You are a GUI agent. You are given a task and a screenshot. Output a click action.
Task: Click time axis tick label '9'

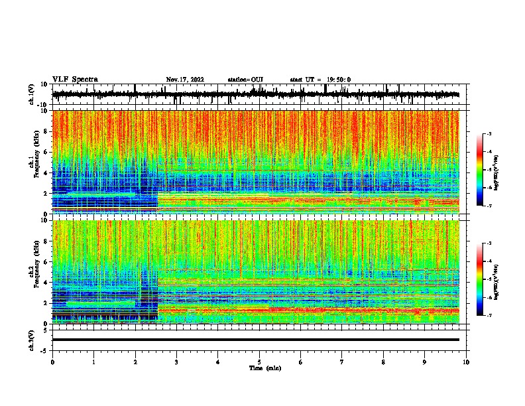click(424, 362)
